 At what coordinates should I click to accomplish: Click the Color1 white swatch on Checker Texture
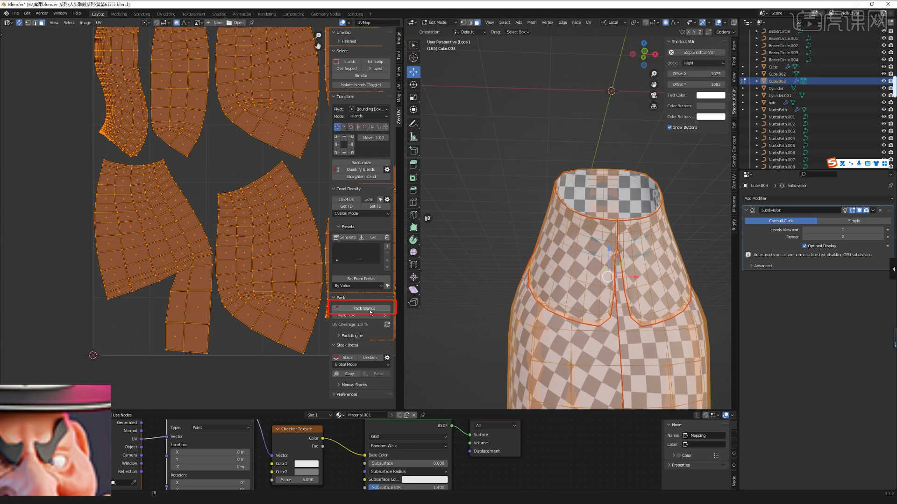click(x=306, y=463)
